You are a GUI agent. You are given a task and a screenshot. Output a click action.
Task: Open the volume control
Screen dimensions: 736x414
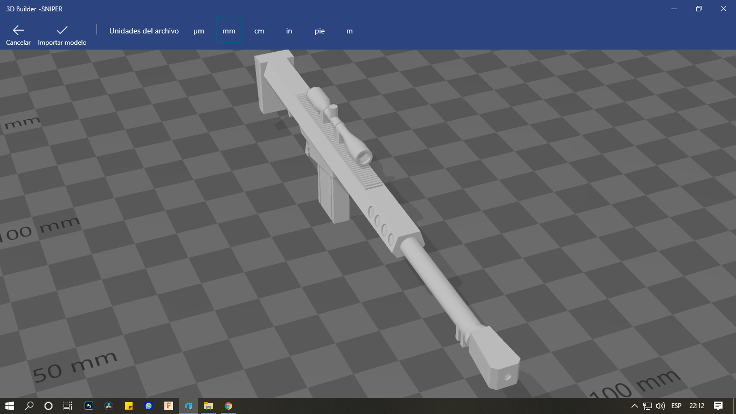coord(661,406)
